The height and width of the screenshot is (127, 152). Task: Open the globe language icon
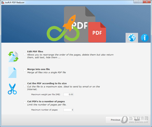click(x=132, y=38)
